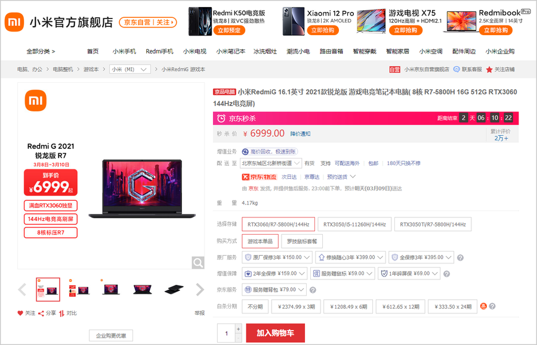
Task: Open delivery address dropdown 北京东城区北新桥街道
Action: (x=271, y=163)
